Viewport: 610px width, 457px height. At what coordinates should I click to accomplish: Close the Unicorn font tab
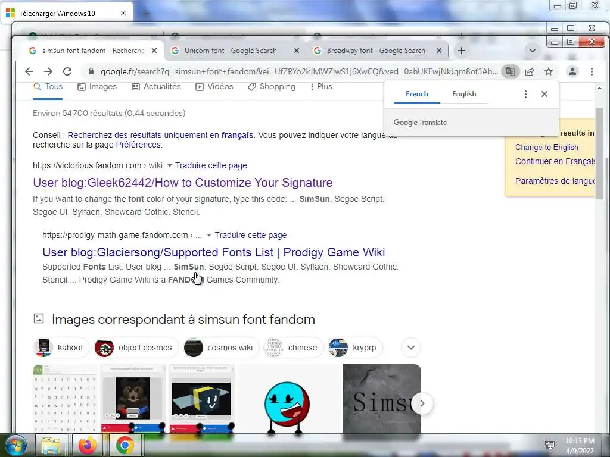coord(297,51)
